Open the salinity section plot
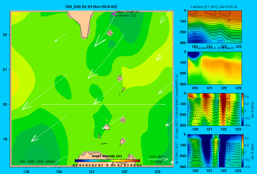The image size is (257, 174). coord(215,68)
